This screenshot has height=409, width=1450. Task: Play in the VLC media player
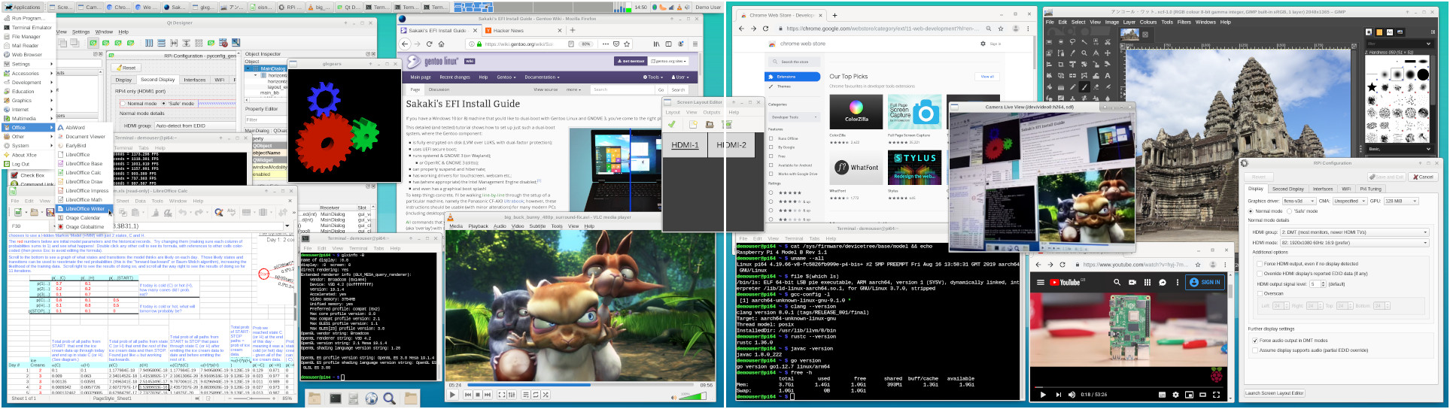pos(453,394)
